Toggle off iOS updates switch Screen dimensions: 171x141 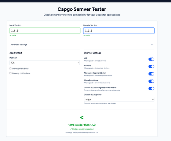click(x=151, y=59)
